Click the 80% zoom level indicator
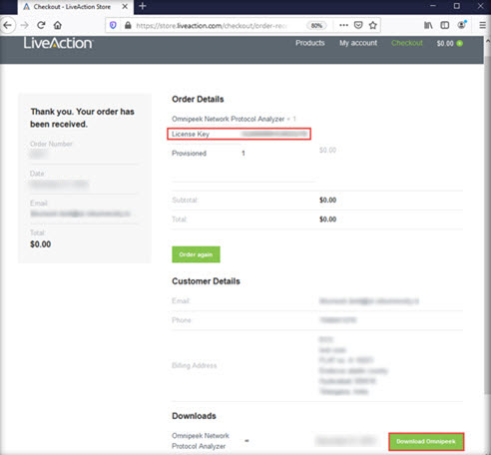Image resolution: width=491 pixels, height=455 pixels. pos(316,26)
